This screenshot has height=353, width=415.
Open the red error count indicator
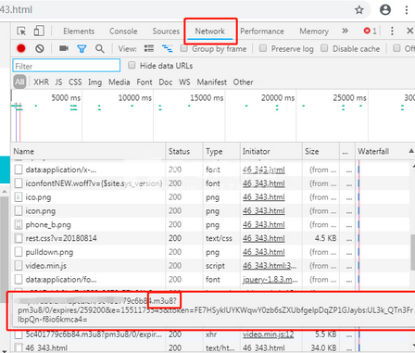(x=371, y=31)
